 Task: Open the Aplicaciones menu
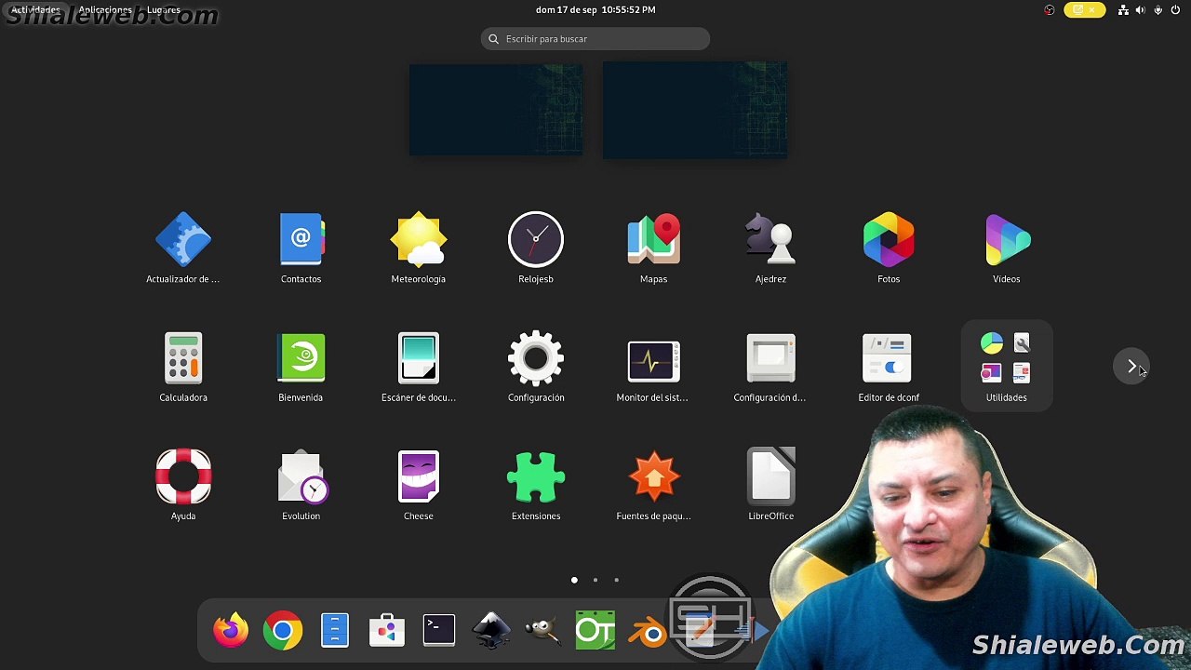[105, 10]
